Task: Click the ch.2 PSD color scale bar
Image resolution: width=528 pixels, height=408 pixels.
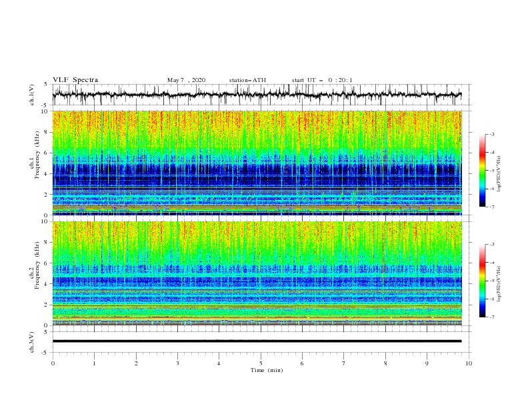Action: click(482, 281)
